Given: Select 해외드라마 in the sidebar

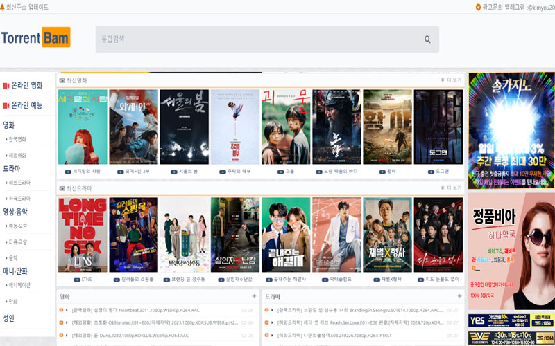Looking at the screenshot, I should (x=19, y=183).
